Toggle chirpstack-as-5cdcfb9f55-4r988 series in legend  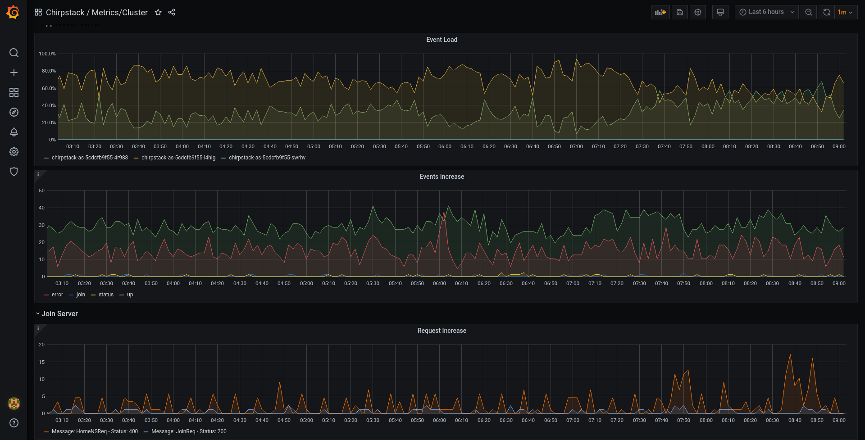click(x=90, y=158)
